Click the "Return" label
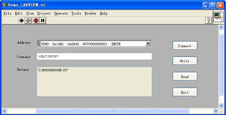The width and height of the screenshot is (226, 115). tap(23, 69)
